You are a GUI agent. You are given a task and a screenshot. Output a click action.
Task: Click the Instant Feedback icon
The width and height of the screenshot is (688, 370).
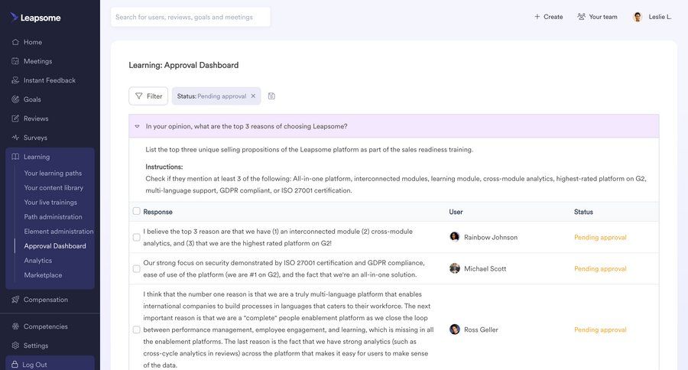(15, 80)
